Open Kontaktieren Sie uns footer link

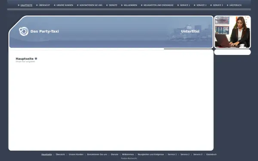97,155
